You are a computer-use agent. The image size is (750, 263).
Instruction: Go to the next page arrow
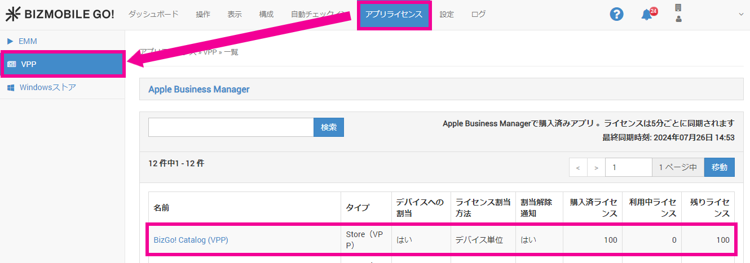[595, 167]
